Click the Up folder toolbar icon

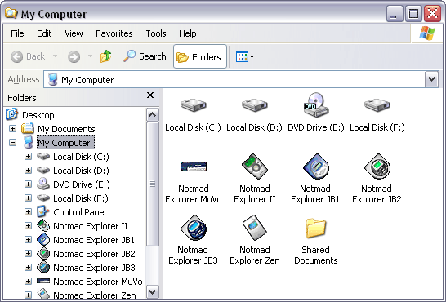106,56
